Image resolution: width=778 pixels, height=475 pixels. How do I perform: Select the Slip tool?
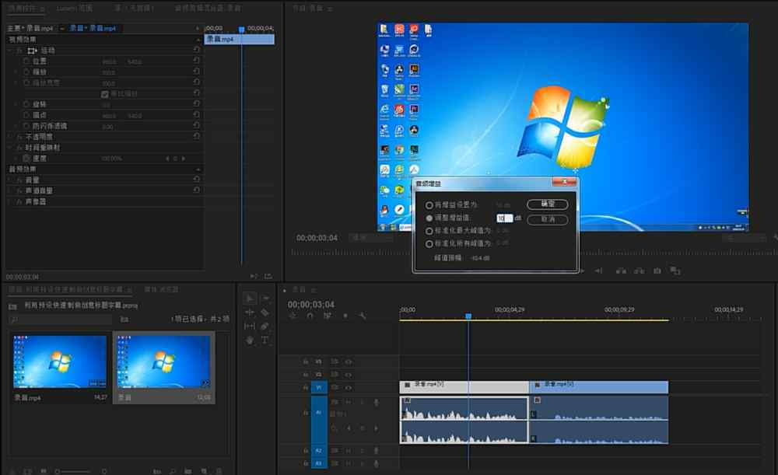point(250,326)
